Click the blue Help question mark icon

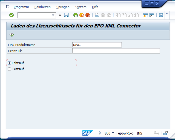point(161,15)
